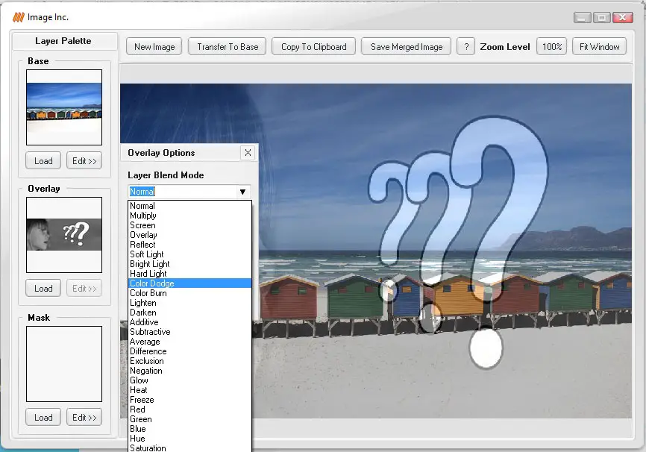This screenshot has height=452, width=646.
Task: Pick Darken blend mode
Action: 189,313
